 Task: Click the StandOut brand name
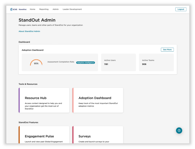[x=23, y=9]
